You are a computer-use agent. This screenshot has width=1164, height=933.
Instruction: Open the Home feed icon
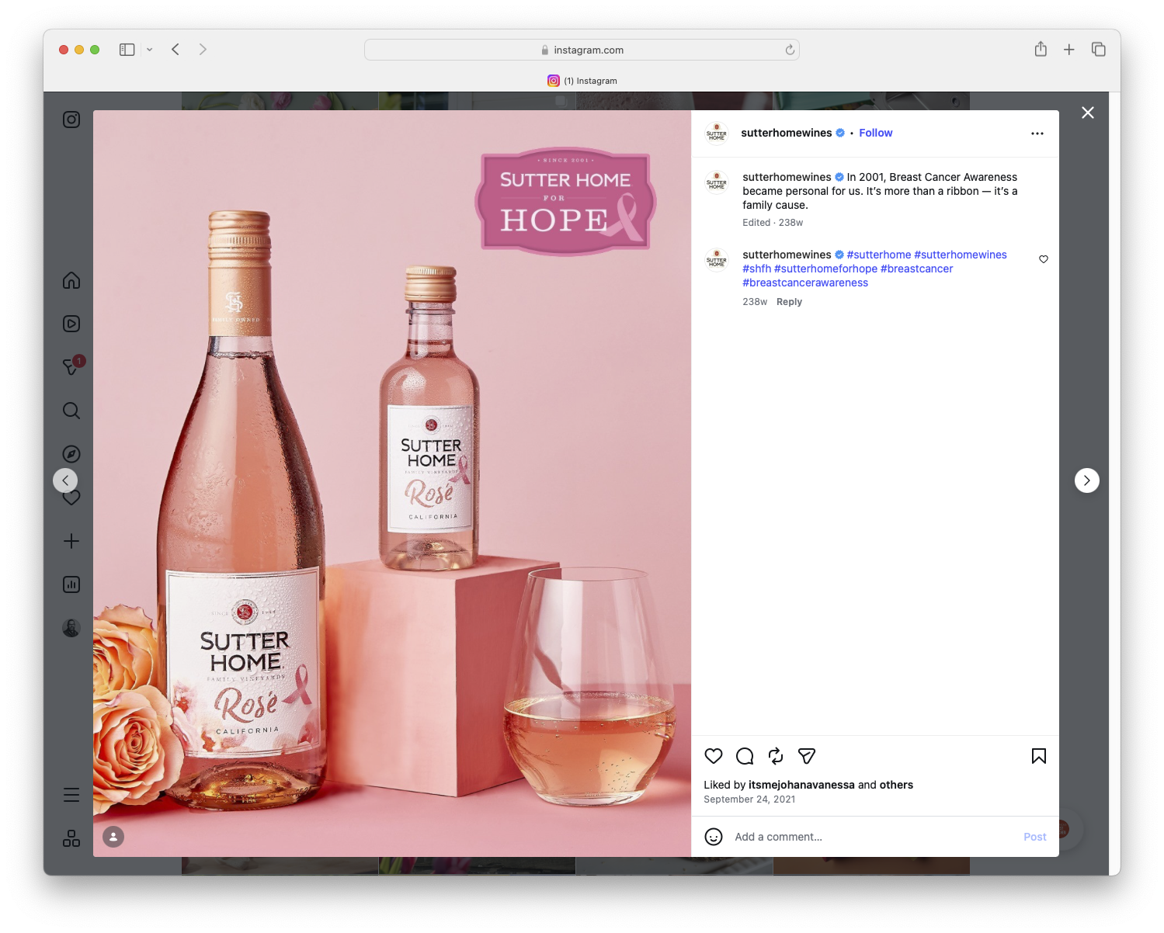(x=71, y=280)
